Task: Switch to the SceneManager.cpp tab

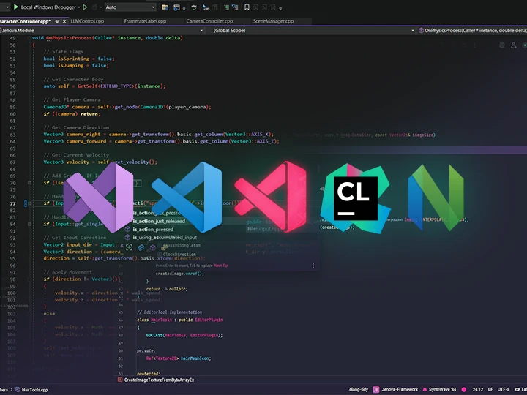Action: [273, 21]
